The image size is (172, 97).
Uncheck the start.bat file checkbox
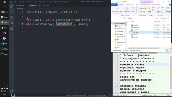(130, 32)
